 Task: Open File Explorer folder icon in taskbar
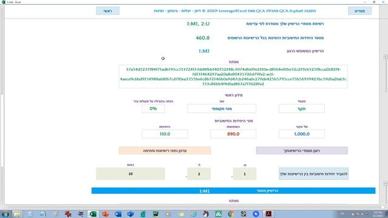(18, 214)
